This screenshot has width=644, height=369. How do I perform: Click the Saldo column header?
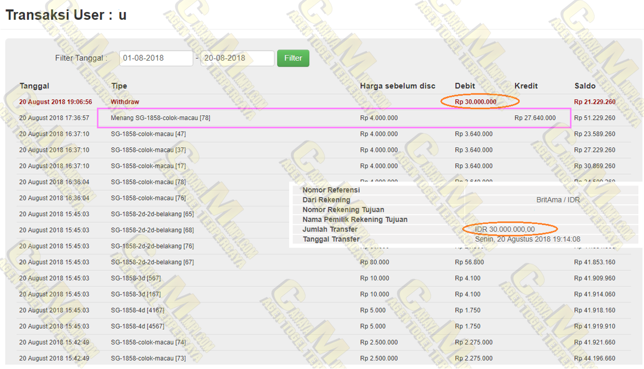point(585,86)
